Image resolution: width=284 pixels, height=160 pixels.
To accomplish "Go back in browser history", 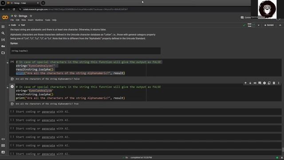I will (x=3, y=9).
